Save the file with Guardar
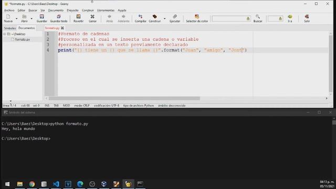The image size is (336, 189). (x=41, y=18)
